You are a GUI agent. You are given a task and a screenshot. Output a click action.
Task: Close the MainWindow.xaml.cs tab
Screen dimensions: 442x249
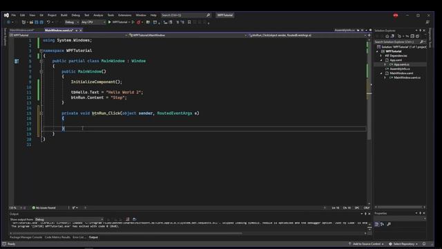tap(81, 30)
